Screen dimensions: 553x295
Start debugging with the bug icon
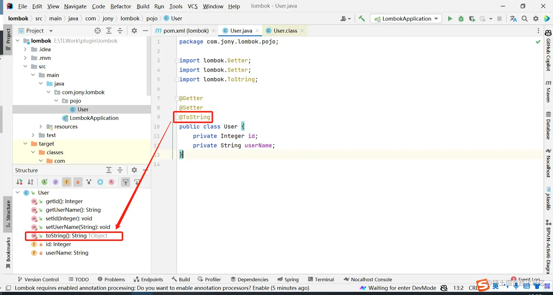tap(461, 19)
